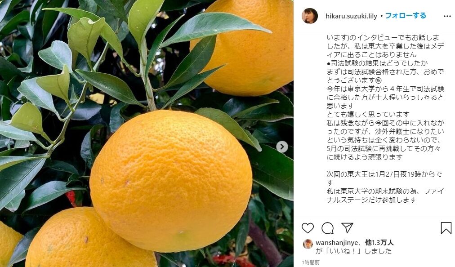View the wanshanjinye liker avatar
The image size is (455, 267).
tap(308, 244)
